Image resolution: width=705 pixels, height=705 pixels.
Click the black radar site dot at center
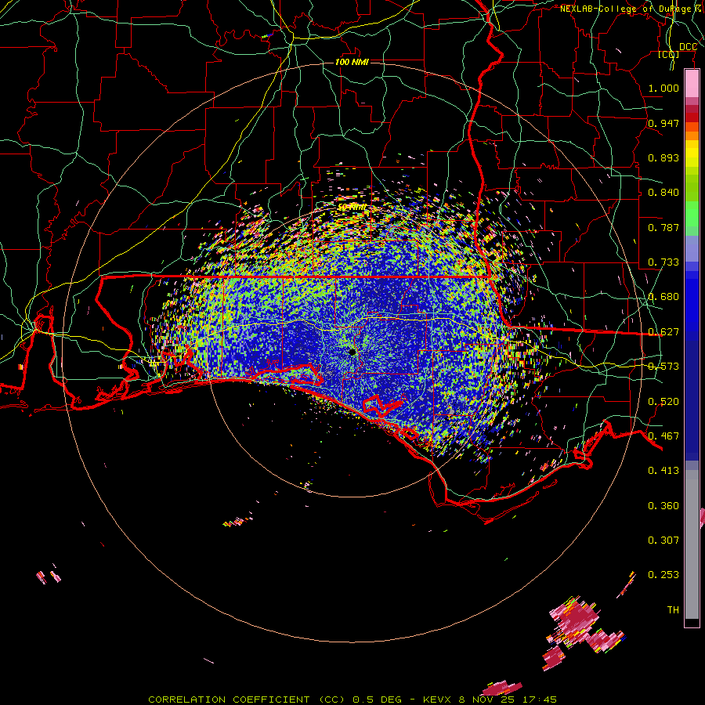tap(353, 352)
